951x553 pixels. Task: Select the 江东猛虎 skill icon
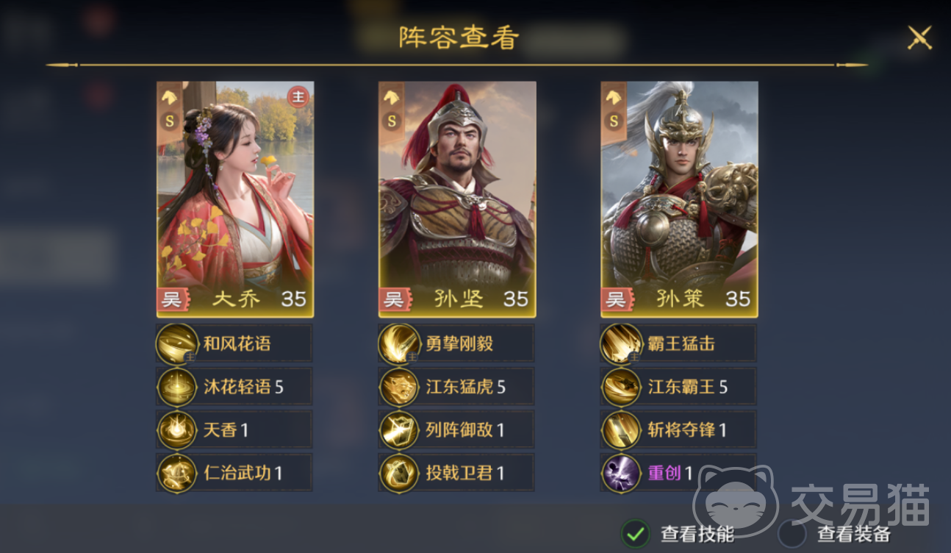[x=400, y=387]
